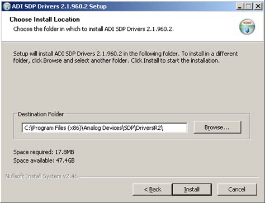
Task: Click the 'Setup will install ADI SDP Drivers' paragraph
Action: [x=125, y=57]
